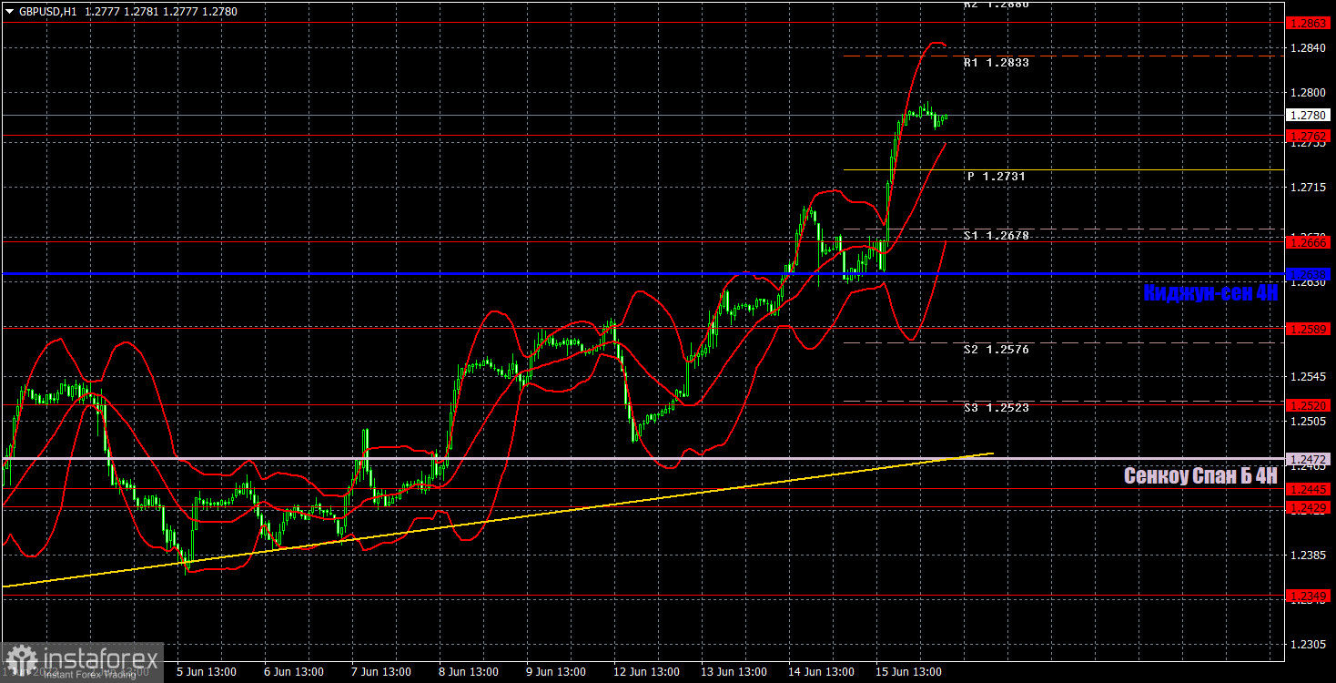Select the Киджун-сен 4H line label
1336x683 pixels.
pyautogui.click(x=1211, y=292)
